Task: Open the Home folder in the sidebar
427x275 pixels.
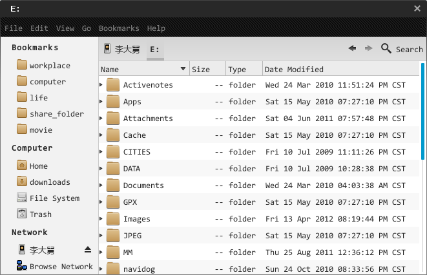Action: [x=38, y=166]
